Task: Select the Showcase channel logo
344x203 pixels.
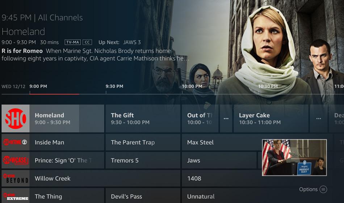Action: [x=15, y=160]
